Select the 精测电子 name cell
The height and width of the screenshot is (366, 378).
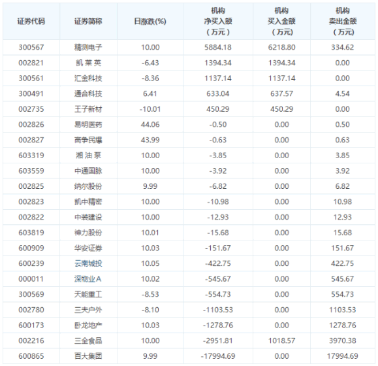click(88, 47)
